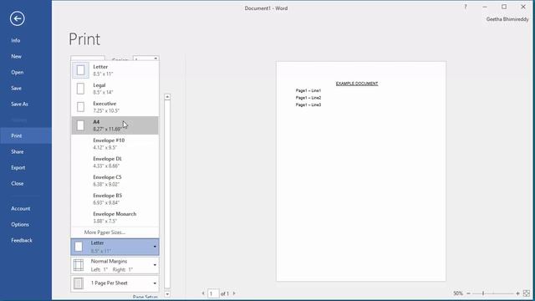Go to the Open tab
The width and height of the screenshot is (535, 301).
tap(17, 73)
